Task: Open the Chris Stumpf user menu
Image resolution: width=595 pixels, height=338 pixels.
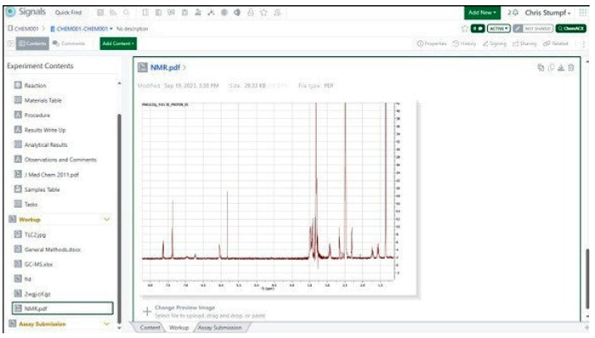Action: 547,13
